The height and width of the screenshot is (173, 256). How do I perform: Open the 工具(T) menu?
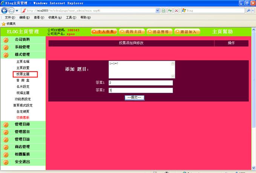71,17
